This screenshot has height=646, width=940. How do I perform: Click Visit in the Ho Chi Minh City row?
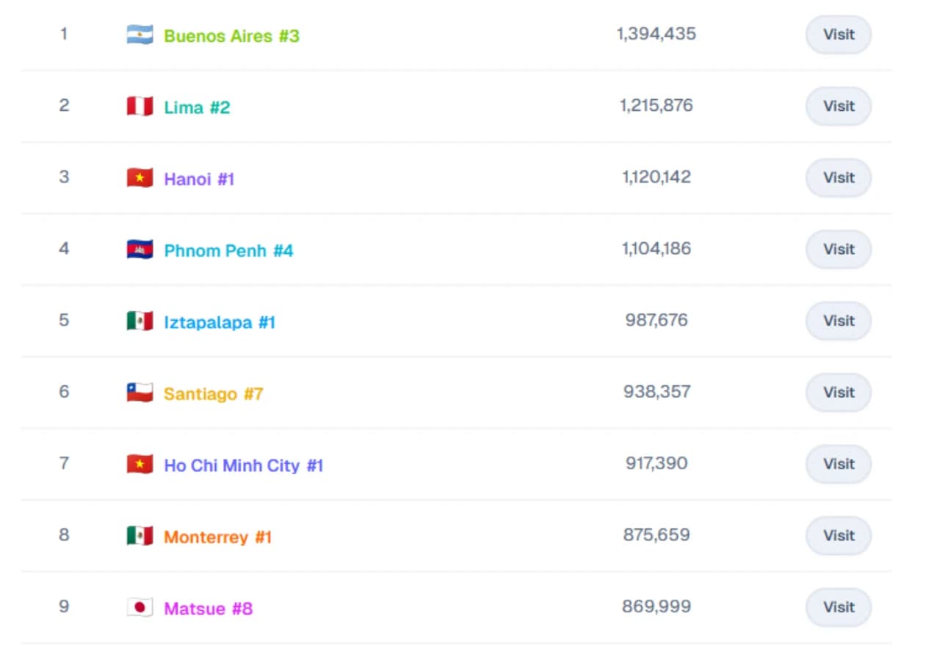838,464
